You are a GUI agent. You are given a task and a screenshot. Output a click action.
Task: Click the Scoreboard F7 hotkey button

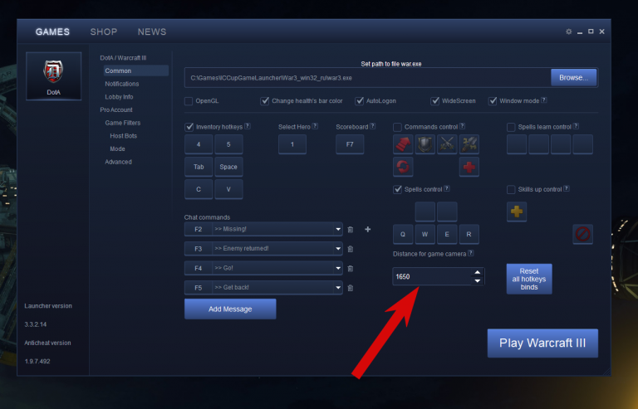coord(350,144)
